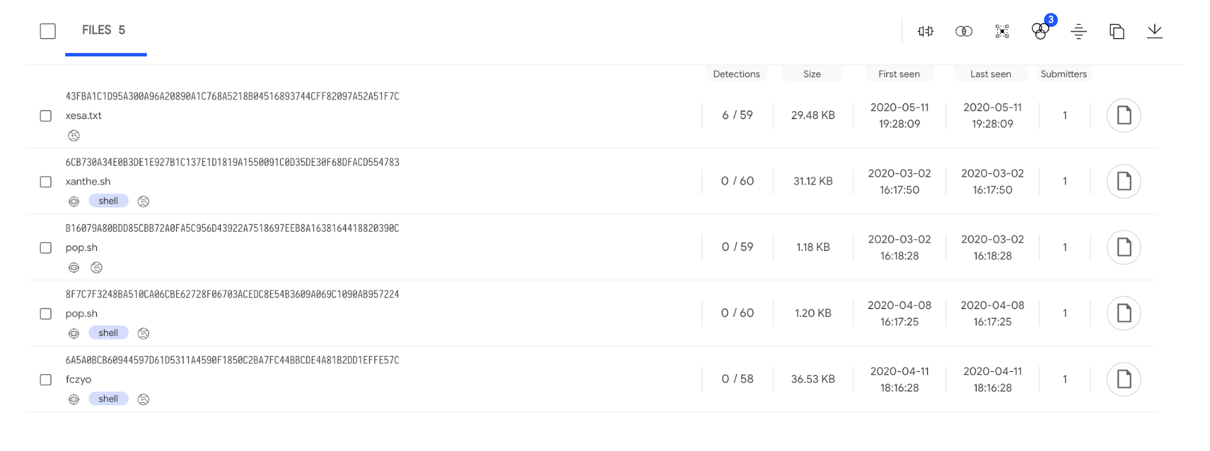
Task: Sort by the Detections column header
Action: (x=736, y=74)
